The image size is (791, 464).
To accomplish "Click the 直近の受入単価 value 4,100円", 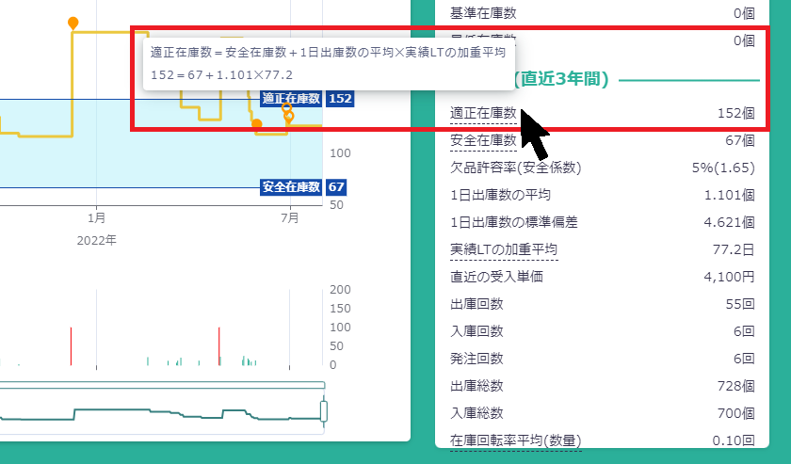I will click(729, 277).
